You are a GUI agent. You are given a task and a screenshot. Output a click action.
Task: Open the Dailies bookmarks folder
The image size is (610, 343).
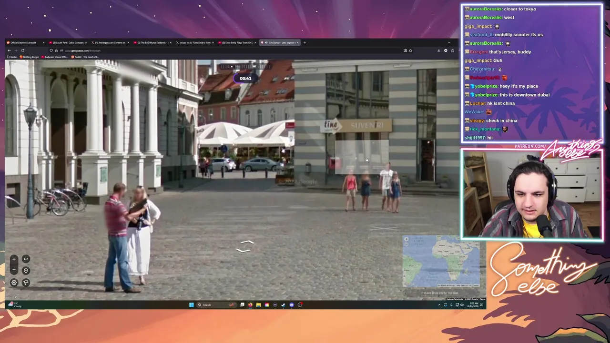click(12, 57)
